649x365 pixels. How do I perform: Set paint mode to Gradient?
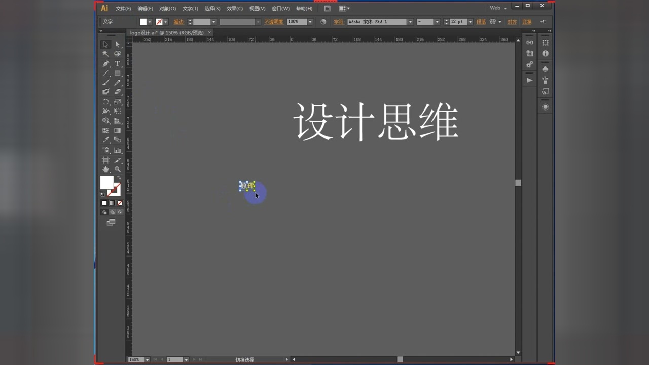pos(112,203)
